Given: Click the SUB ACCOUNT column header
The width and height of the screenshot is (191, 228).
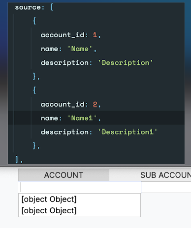Looking at the screenshot, I should click(x=150, y=175).
